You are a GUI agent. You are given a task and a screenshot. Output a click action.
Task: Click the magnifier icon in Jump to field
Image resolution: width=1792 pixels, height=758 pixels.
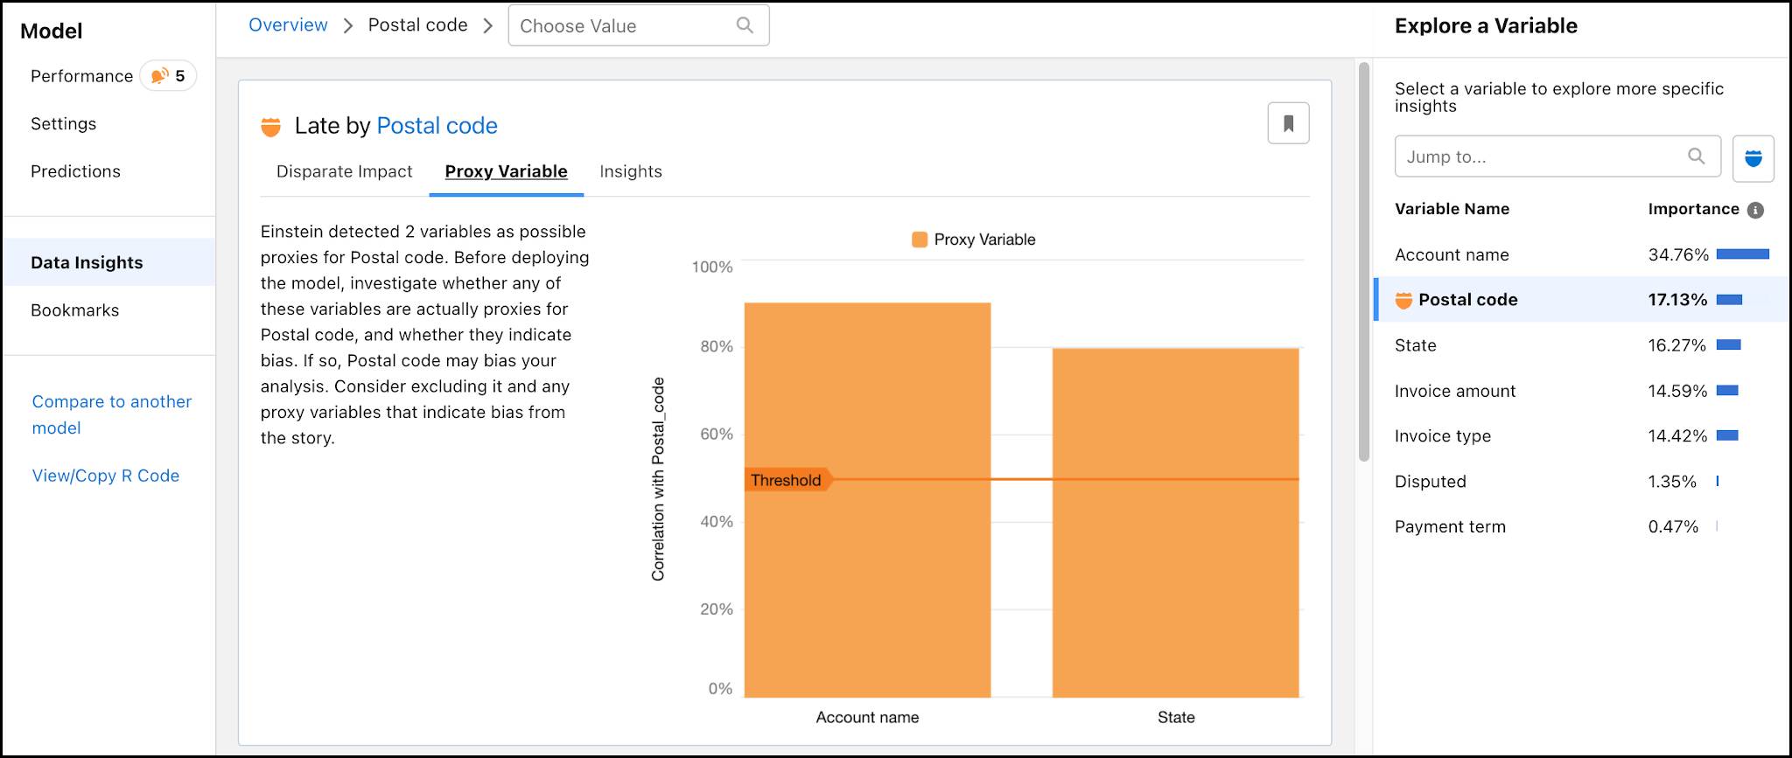pyautogui.click(x=1696, y=156)
